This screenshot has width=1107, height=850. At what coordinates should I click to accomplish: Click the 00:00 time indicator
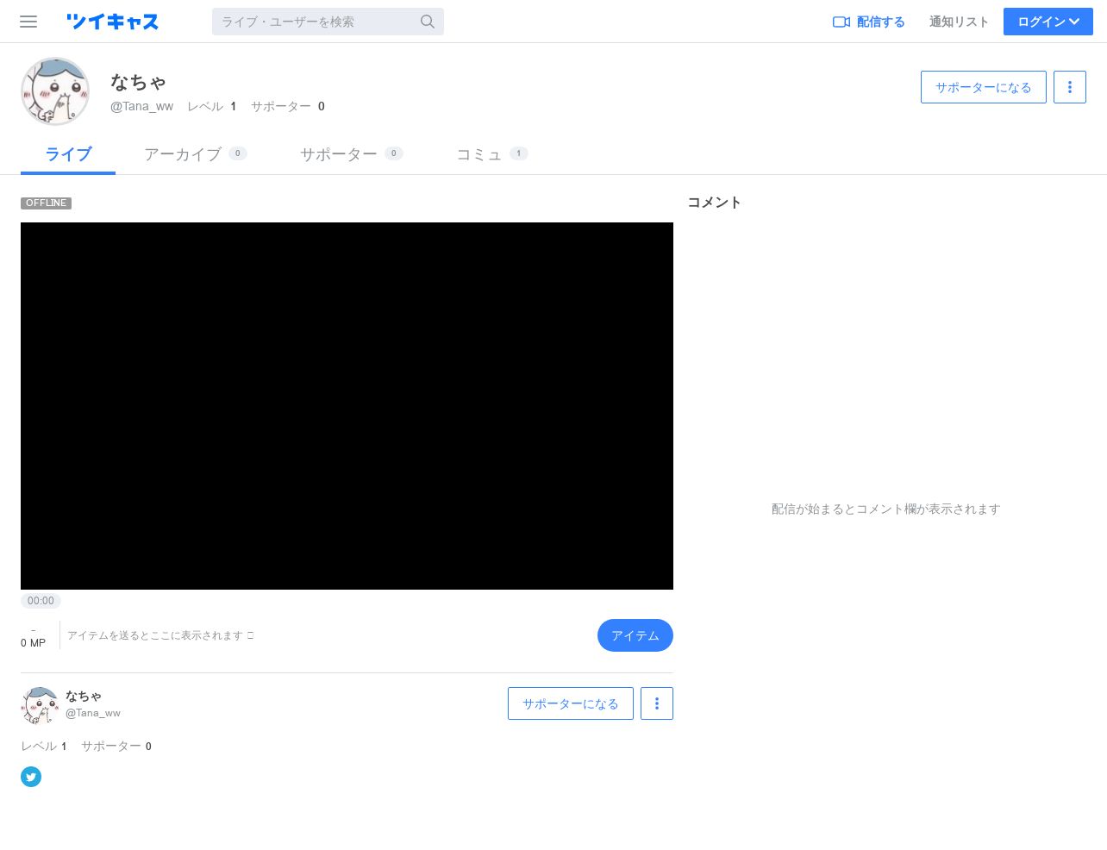coord(41,601)
